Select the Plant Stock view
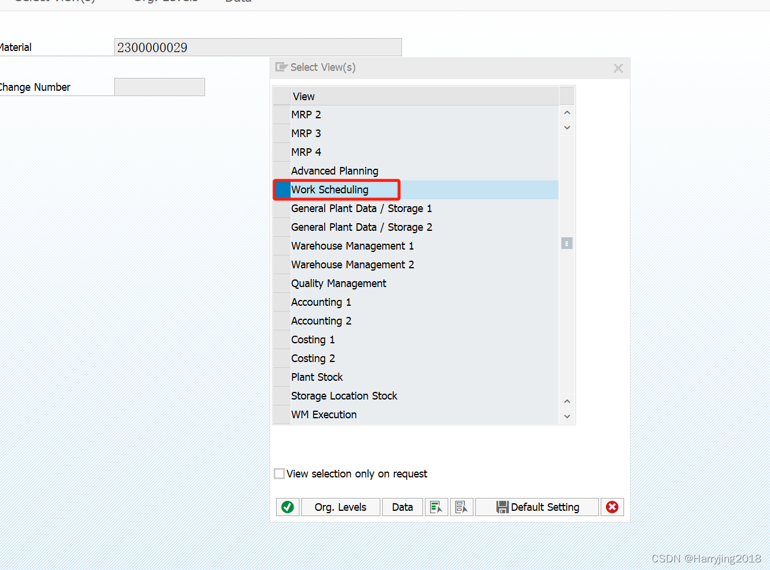The image size is (770, 570). point(317,377)
